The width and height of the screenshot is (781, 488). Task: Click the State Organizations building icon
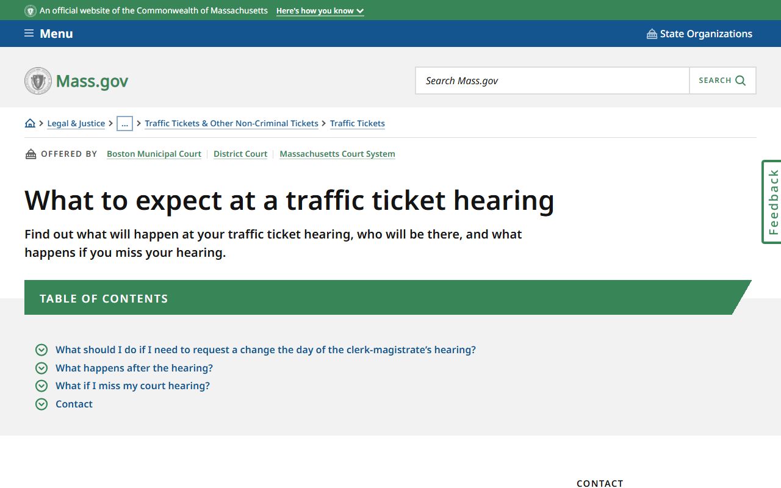pos(652,34)
